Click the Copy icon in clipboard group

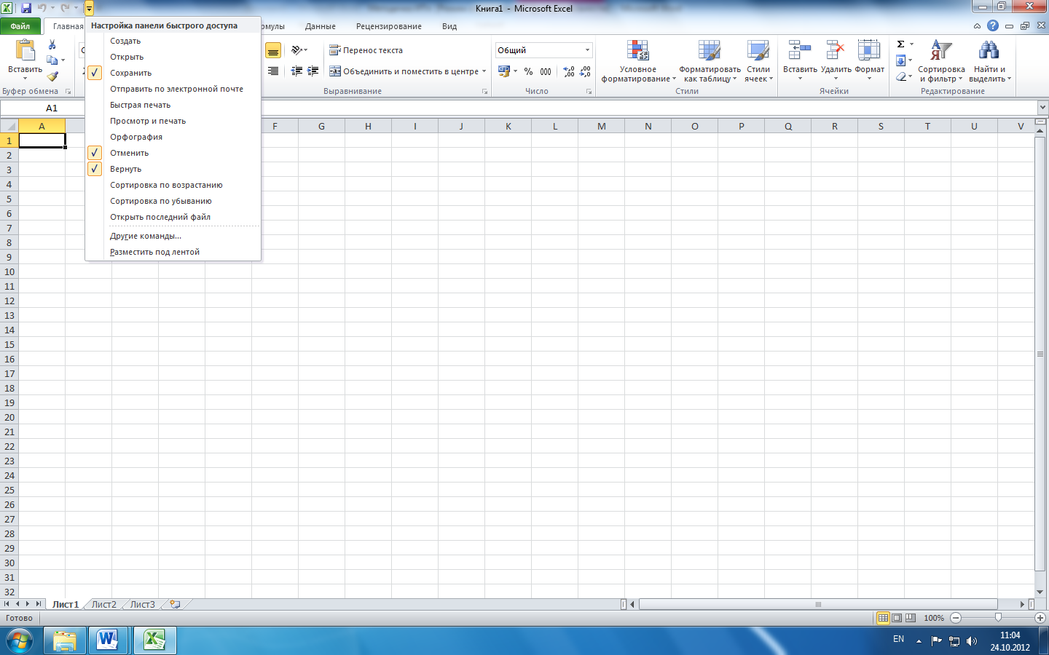tap(52, 60)
